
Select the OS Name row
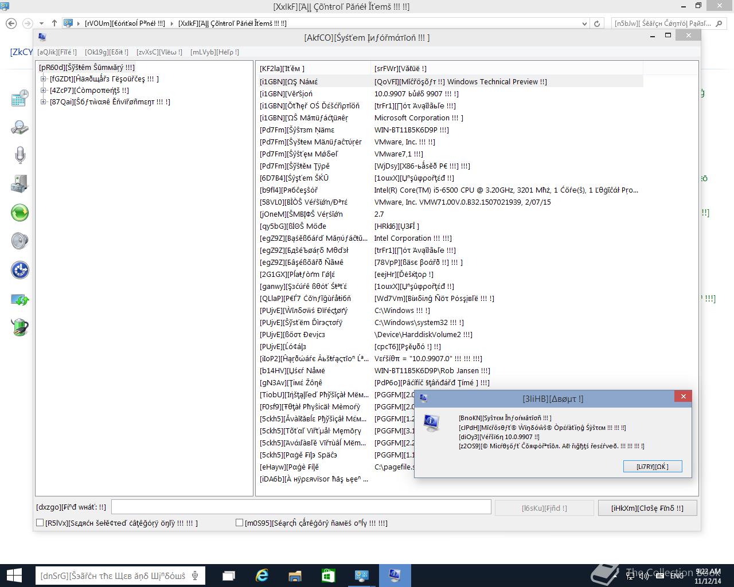[x=450, y=82]
